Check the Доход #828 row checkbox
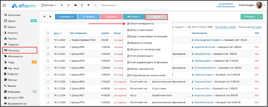This screenshot has width=268, height=107. 48,89
